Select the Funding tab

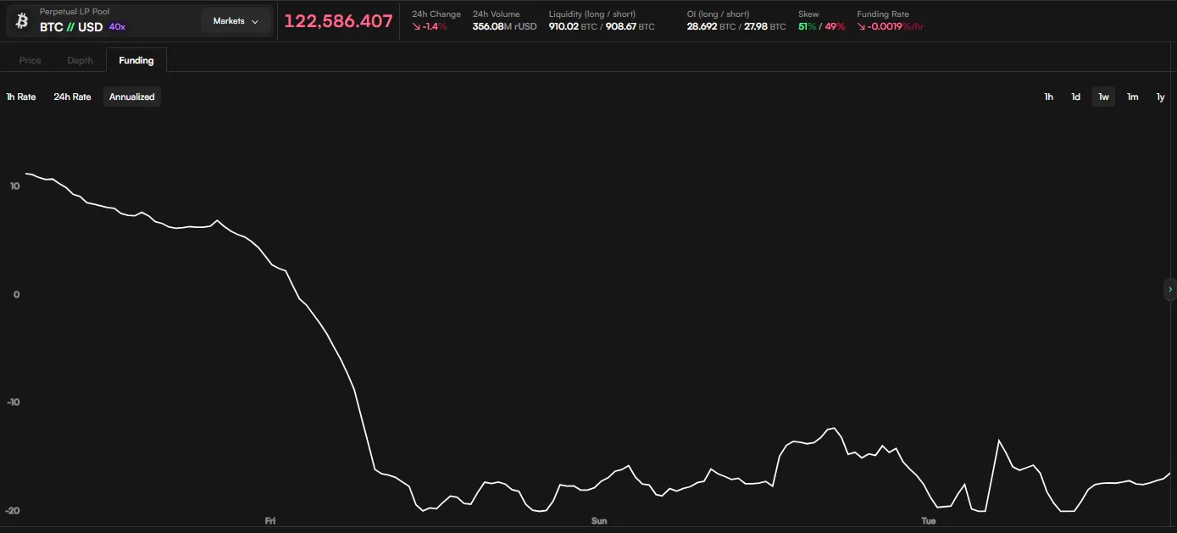[x=136, y=61]
